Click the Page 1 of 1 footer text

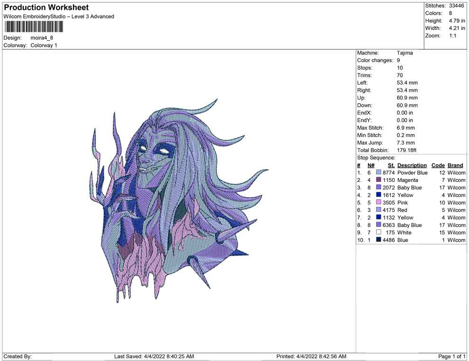pos(452,356)
